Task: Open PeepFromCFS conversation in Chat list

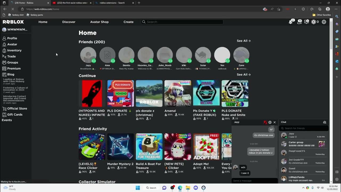Action: [304, 153]
